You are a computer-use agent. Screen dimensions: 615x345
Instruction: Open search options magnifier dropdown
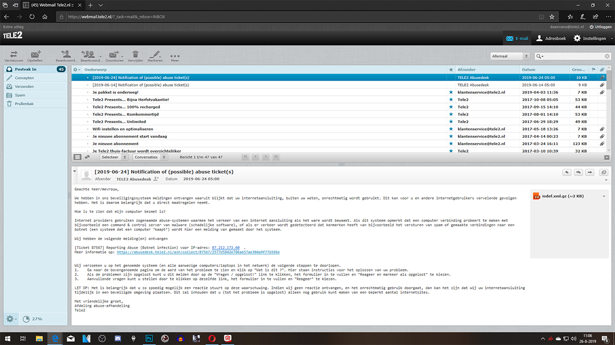click(540, 57)
